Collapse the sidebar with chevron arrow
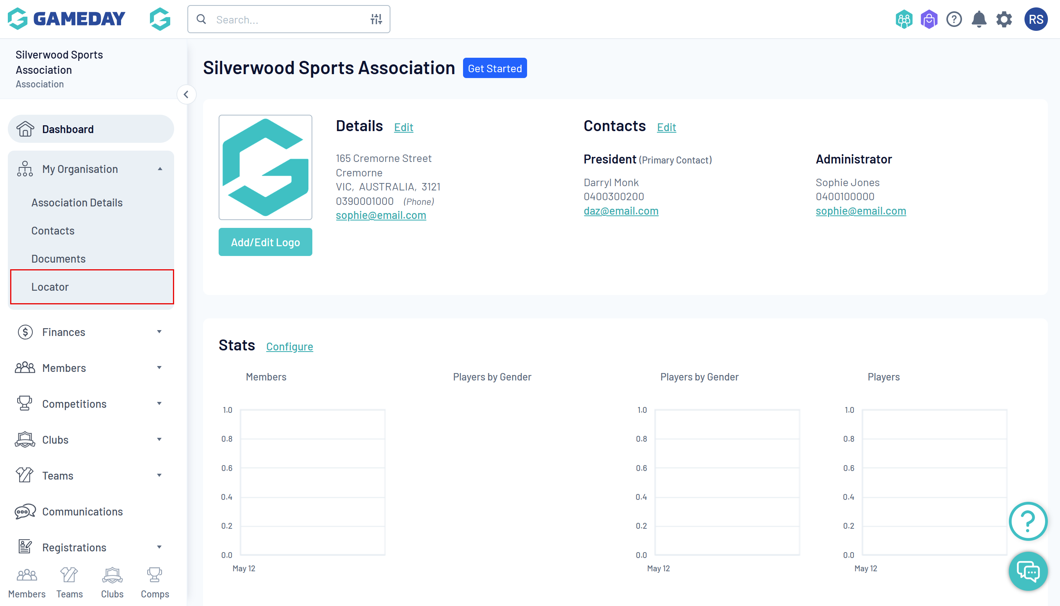This screenshot has width=1060, height=606. click(x=186, y=94)
